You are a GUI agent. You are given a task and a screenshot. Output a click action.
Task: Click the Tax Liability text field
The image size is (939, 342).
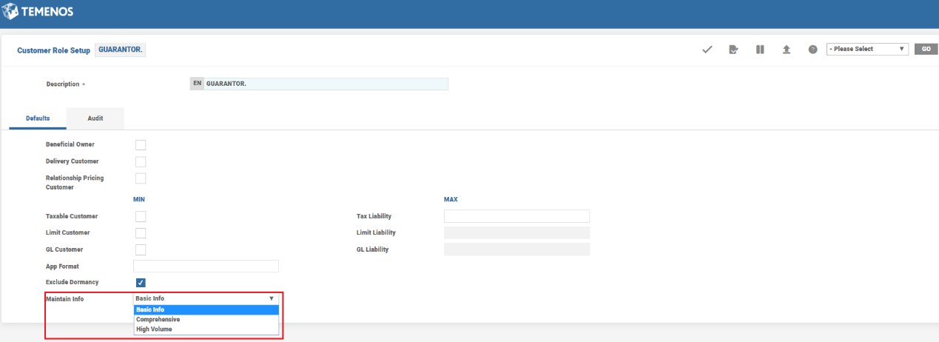pos(516,216)
